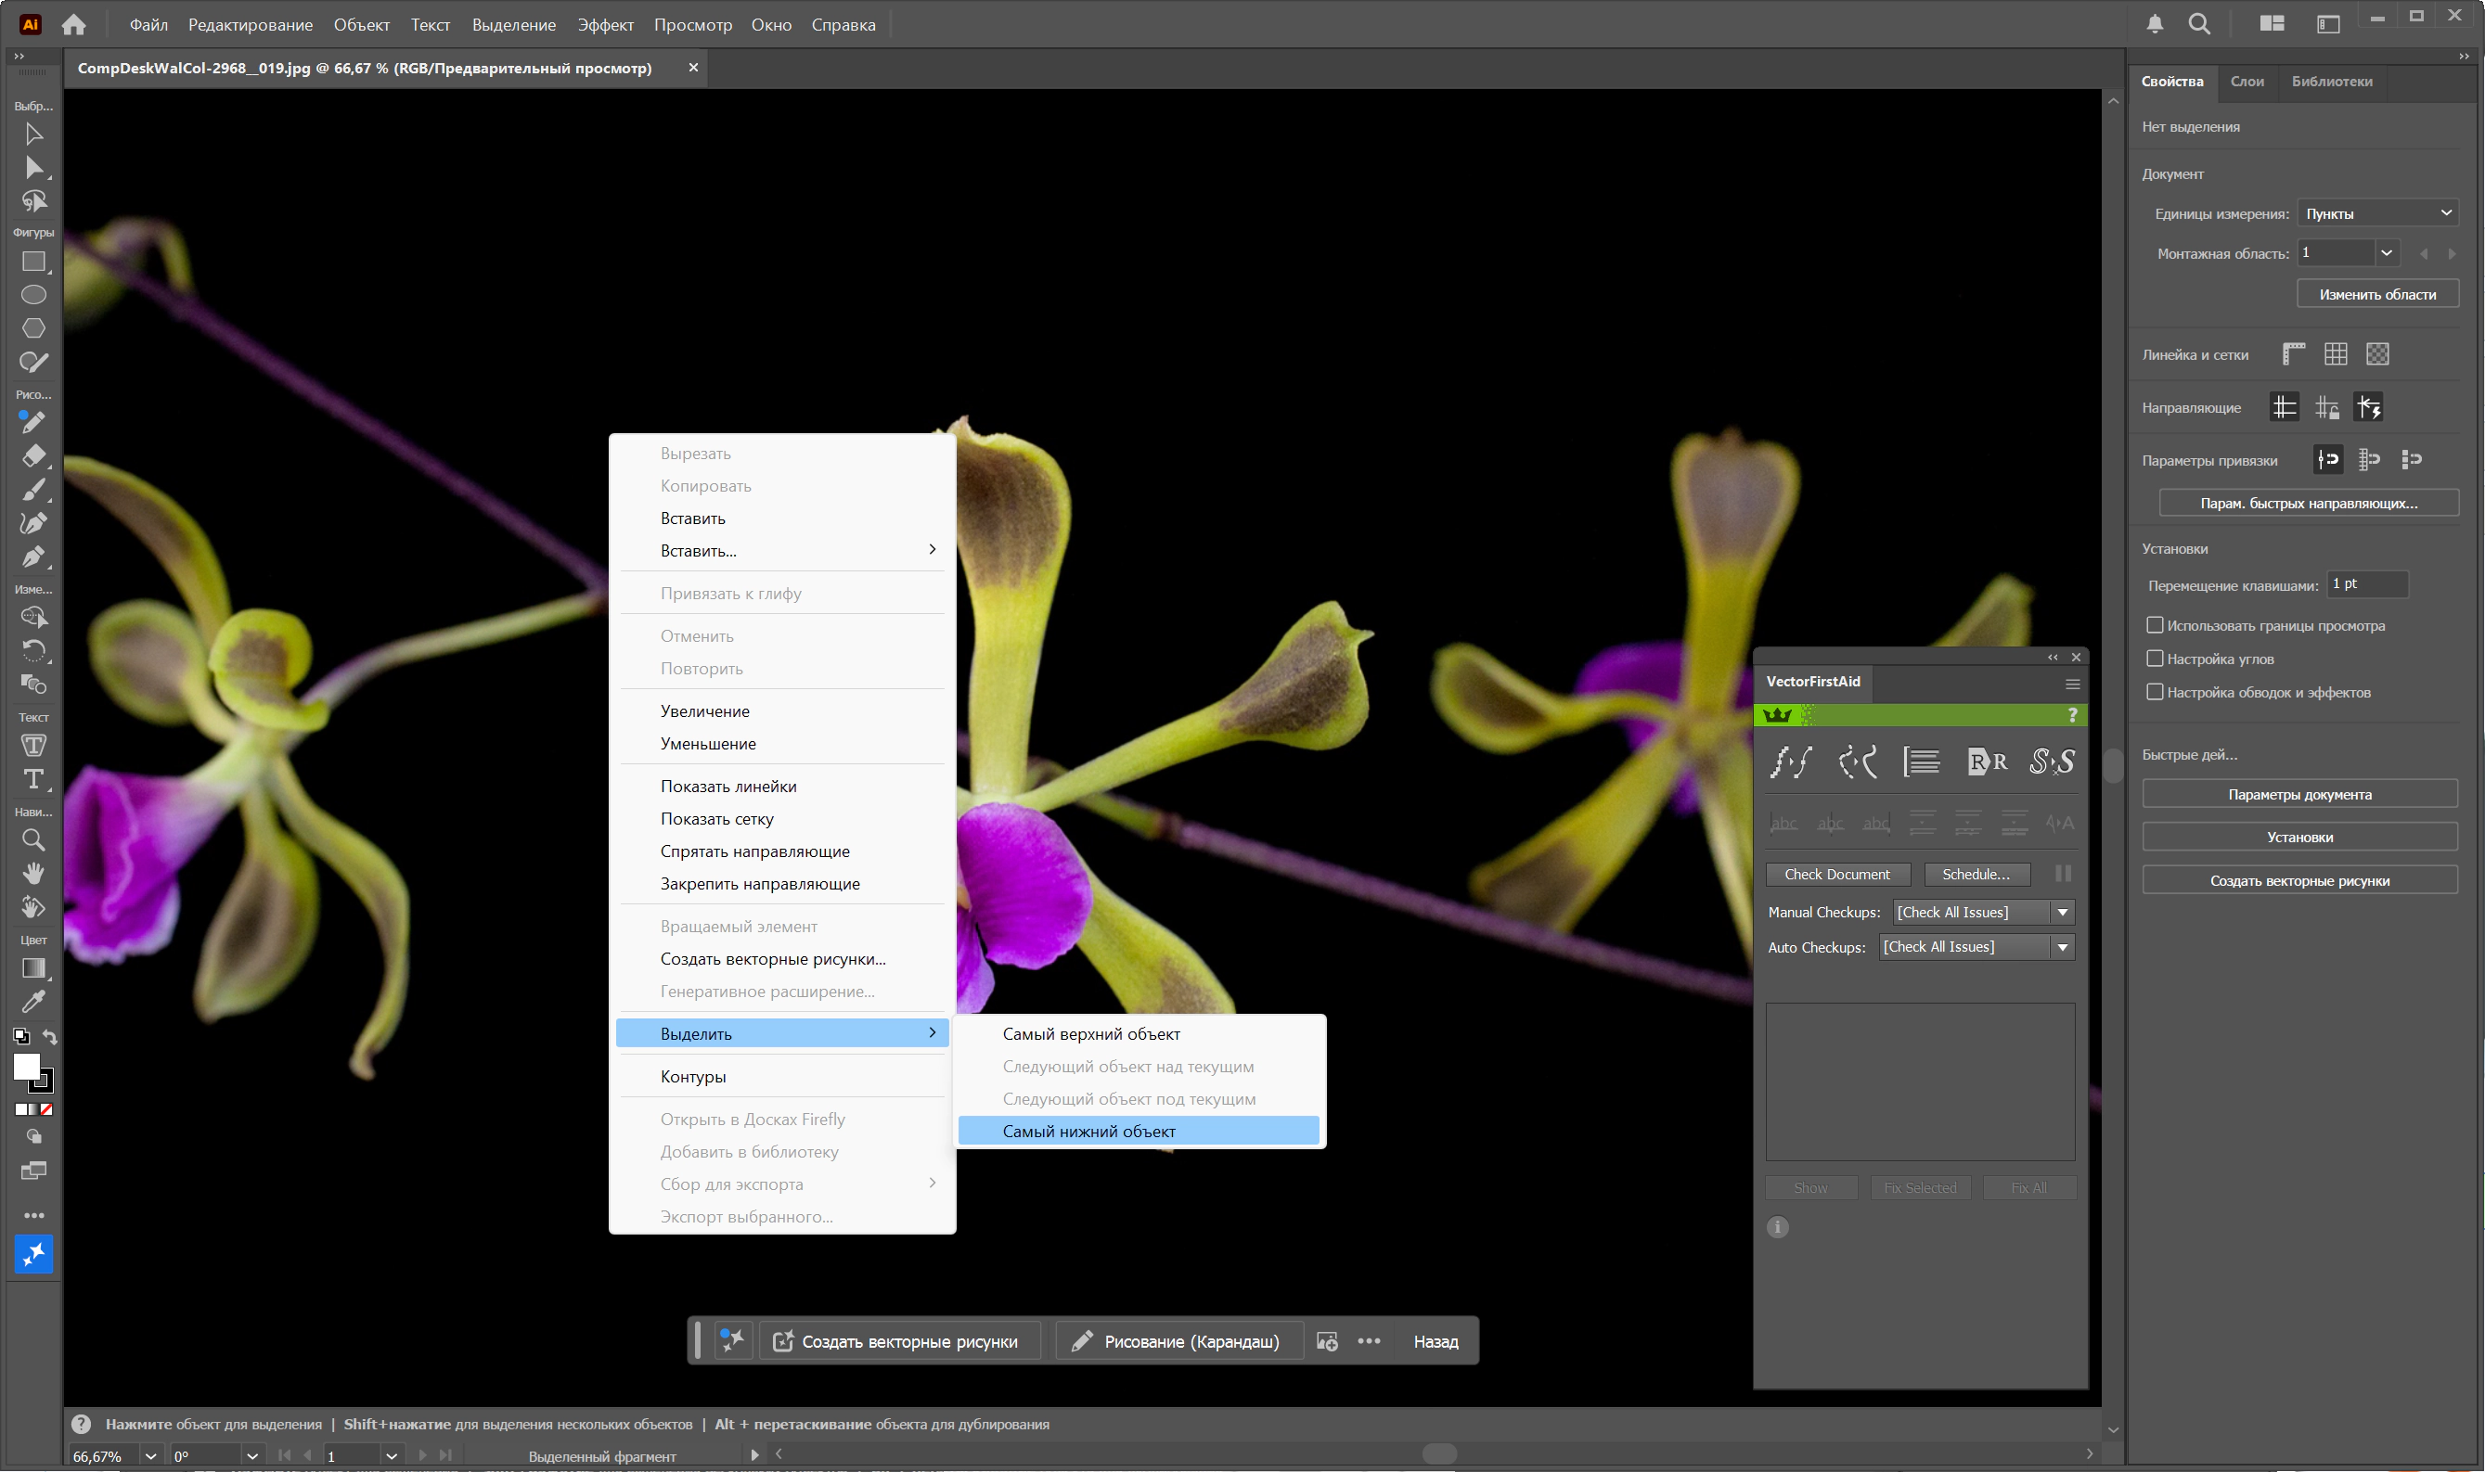Viewport: 2485px width, 1472px height.
Task: Click 'Параметры документа' button
Action: click(2299, 795)
